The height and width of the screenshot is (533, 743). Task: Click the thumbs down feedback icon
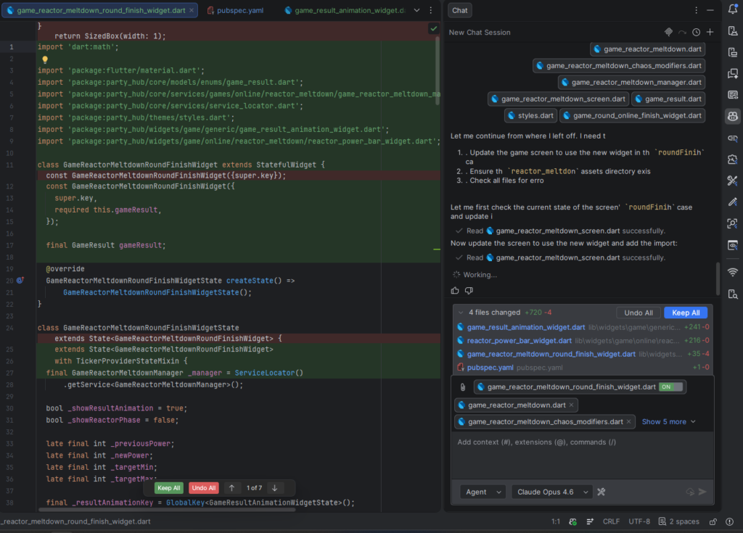(469, 291)
